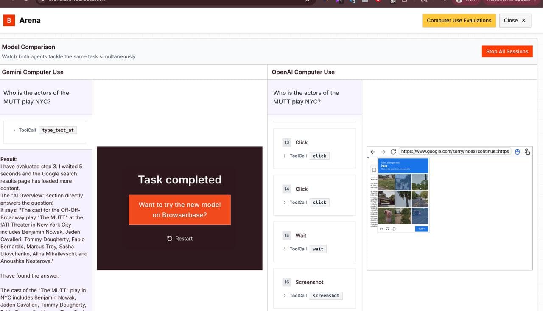
Task: Select the captcha tile with the overpass bridge
Action: pyautogui.click(x=386, y=199)
